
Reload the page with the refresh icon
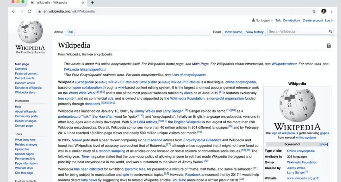point(29,11)
